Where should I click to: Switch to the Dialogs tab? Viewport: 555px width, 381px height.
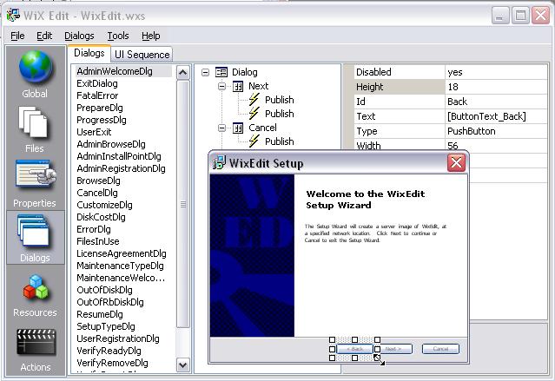pyautogui.click(x=89, y=53)
